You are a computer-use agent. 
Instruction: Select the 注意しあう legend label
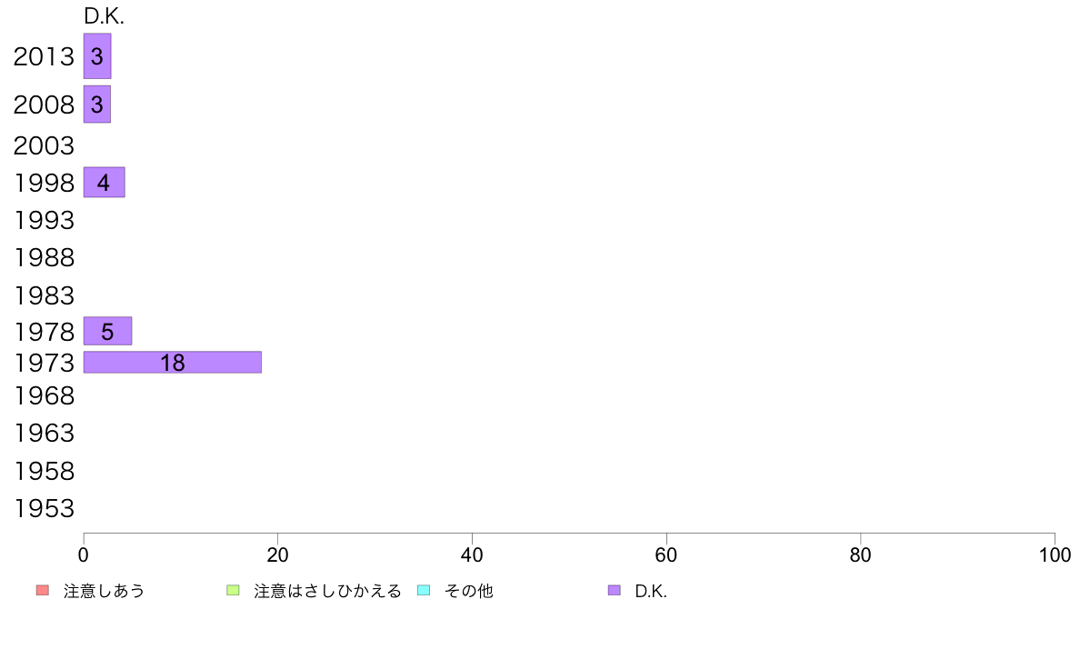[104, 591]
